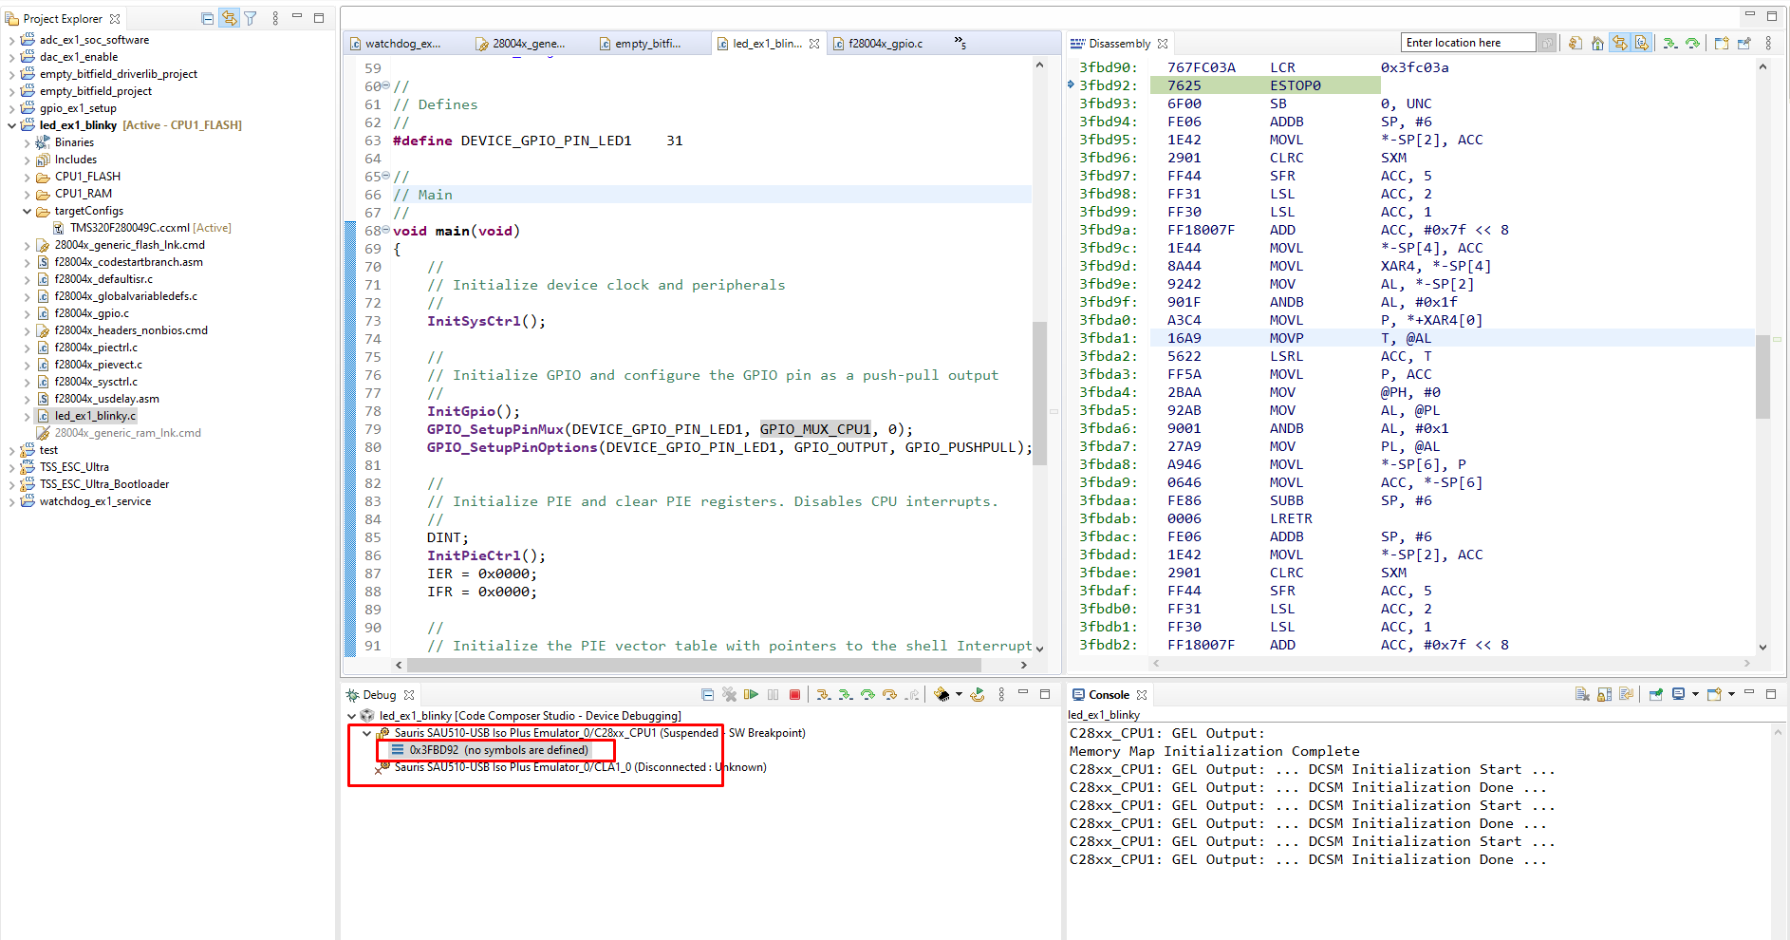This screenshot has height=940, width=1790.
Task: Expand the Binaries folder
Action: 27,142
